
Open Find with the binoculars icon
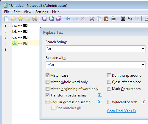point(123,19)
